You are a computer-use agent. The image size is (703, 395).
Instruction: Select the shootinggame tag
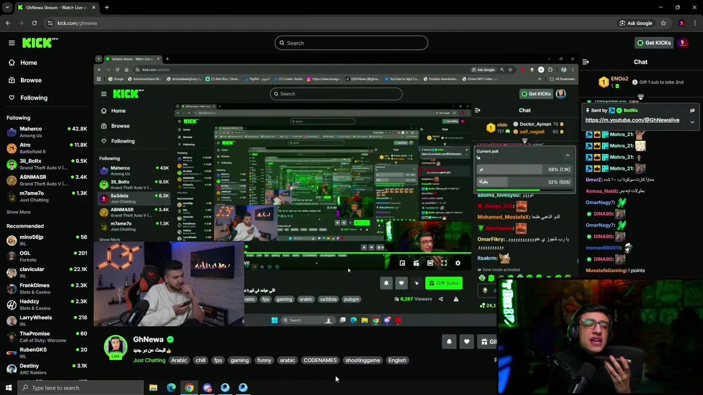[x=362, y=360]
